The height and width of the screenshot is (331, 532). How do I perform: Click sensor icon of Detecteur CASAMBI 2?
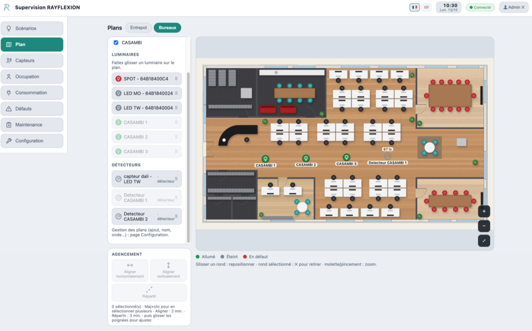click(118, 216)
